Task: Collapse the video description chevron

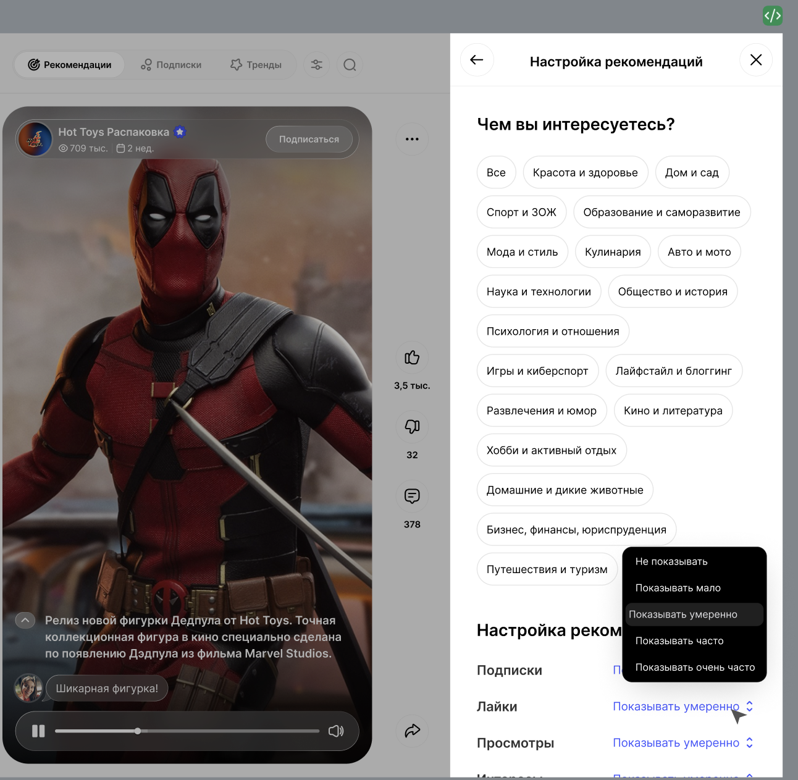Action: (x=25, y=620)
